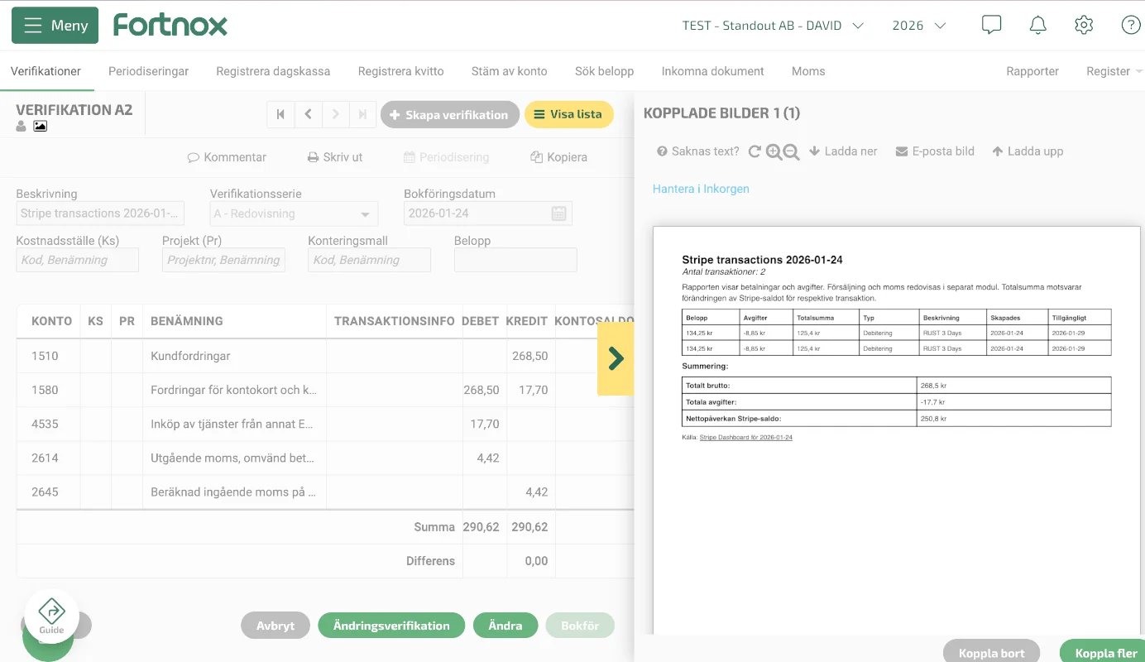Rotate the attached image with the refresh icon
The width and height of the screenshot is (1145, 662).
754,151
